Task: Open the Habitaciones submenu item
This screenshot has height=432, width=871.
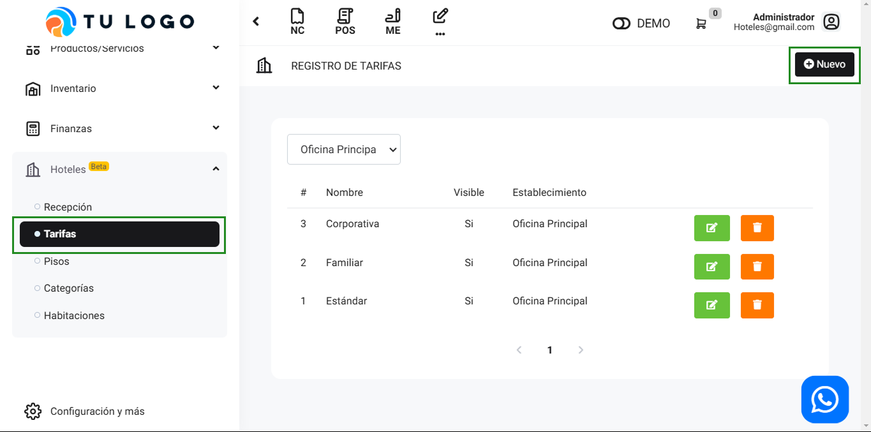Action: [x=74, y=315]
